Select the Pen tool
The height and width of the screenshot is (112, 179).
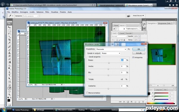(9, 72)
